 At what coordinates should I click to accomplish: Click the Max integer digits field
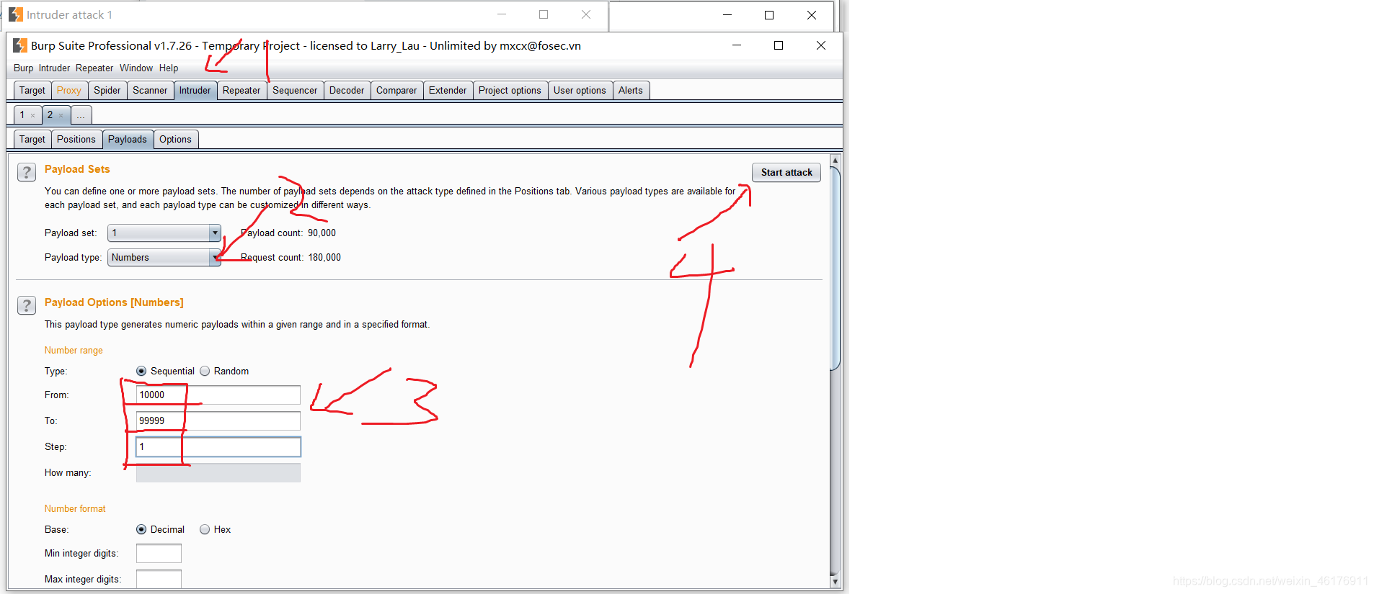click(x=159, y=579)
